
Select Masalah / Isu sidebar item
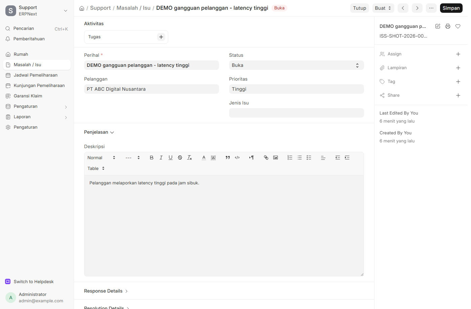37,65
